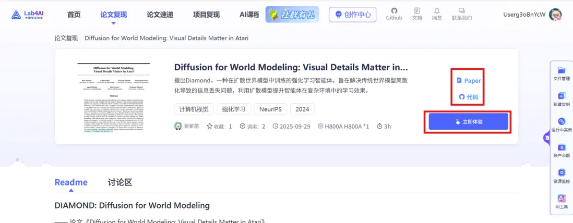This screenshot has height=223, width=573.
Task: Switch to the Readme tab
Action: tap(71, 182)
